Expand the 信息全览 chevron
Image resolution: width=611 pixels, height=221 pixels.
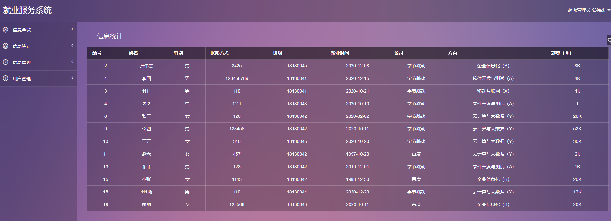point(72,29)
